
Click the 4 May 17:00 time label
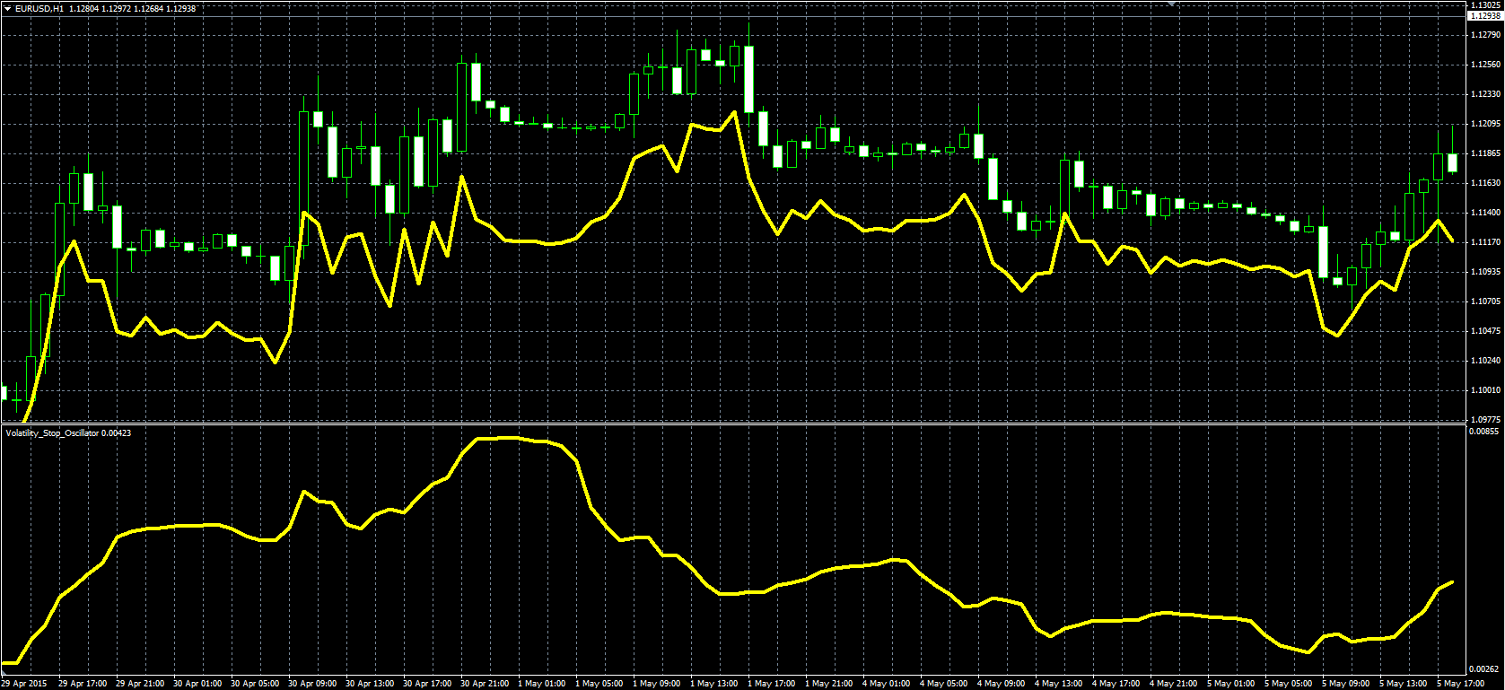pos(1116,684)
